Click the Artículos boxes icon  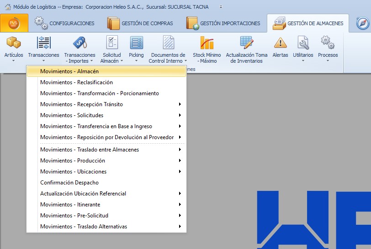[13, 43]
